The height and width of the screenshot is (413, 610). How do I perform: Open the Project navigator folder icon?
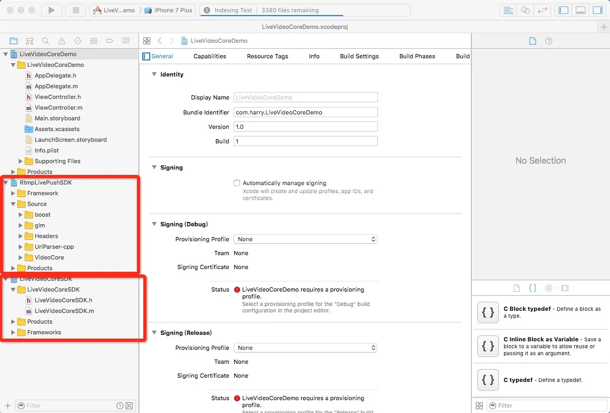point(13,41)
